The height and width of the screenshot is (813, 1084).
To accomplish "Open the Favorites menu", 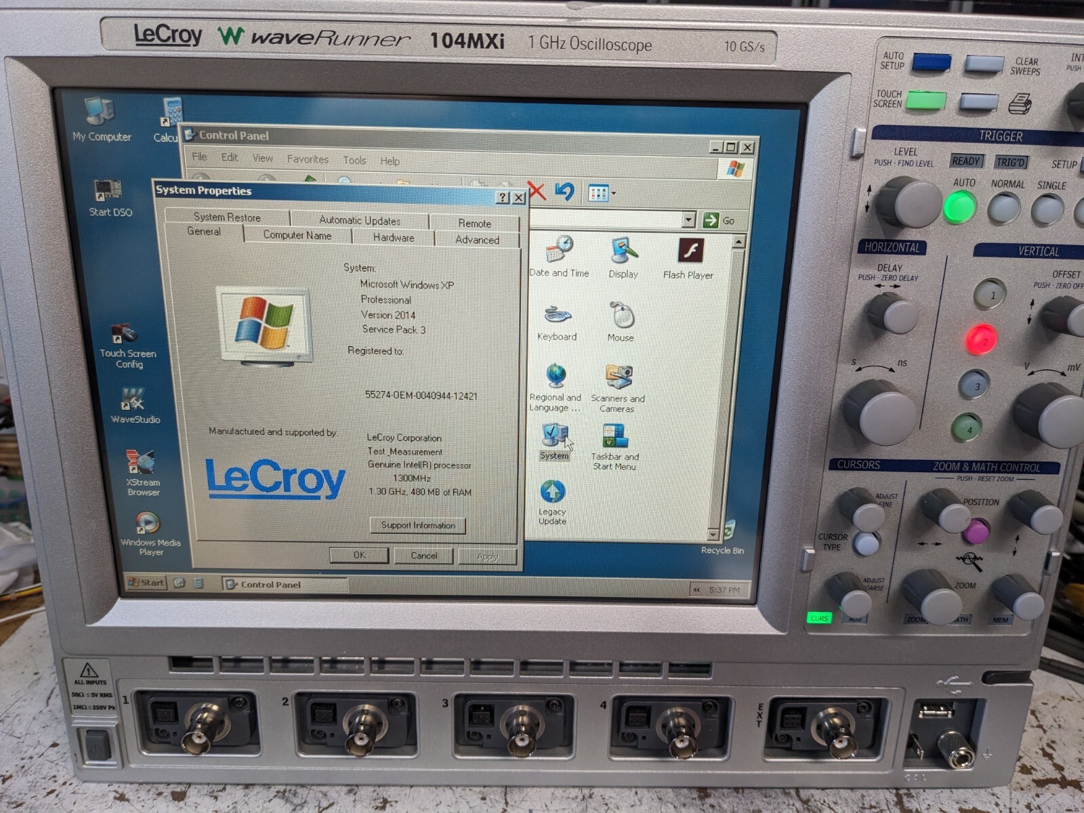I will click(x=308, y=159).
